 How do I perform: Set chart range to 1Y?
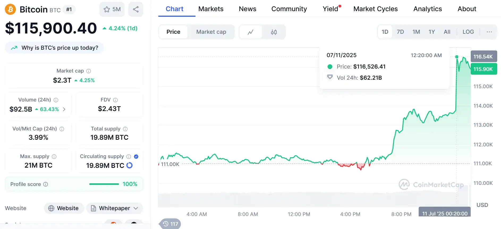tap(432, 32)
